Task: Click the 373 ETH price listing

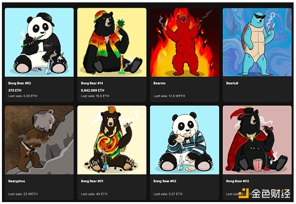Action: 15,90
